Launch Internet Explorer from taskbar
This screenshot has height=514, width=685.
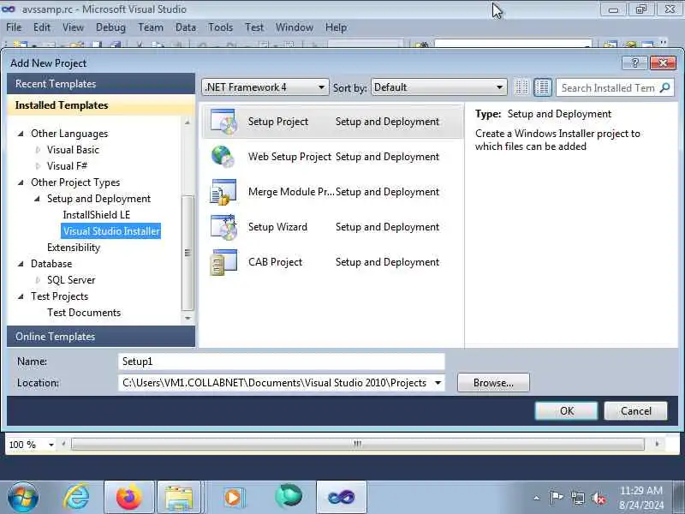(x=76, y=498)
